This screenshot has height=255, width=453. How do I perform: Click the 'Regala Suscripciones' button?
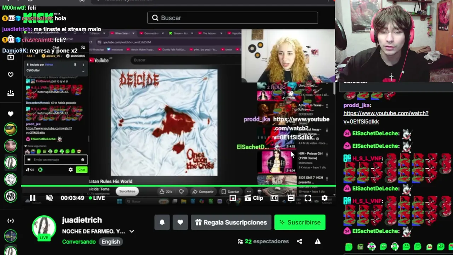coord(231,222)
